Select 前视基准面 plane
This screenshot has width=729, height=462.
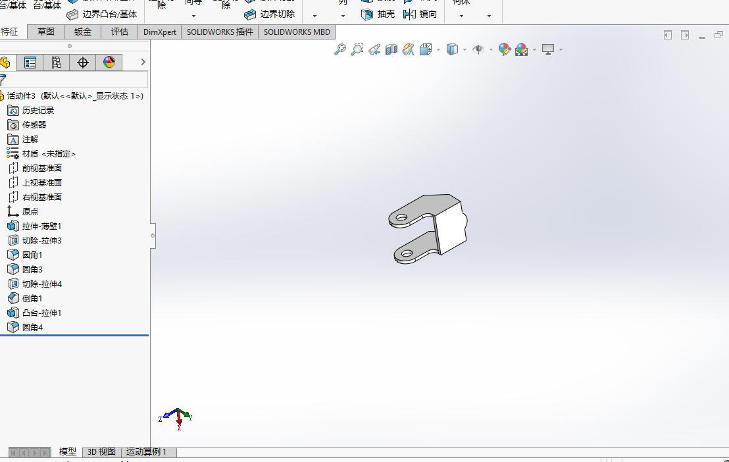(35, 168)
